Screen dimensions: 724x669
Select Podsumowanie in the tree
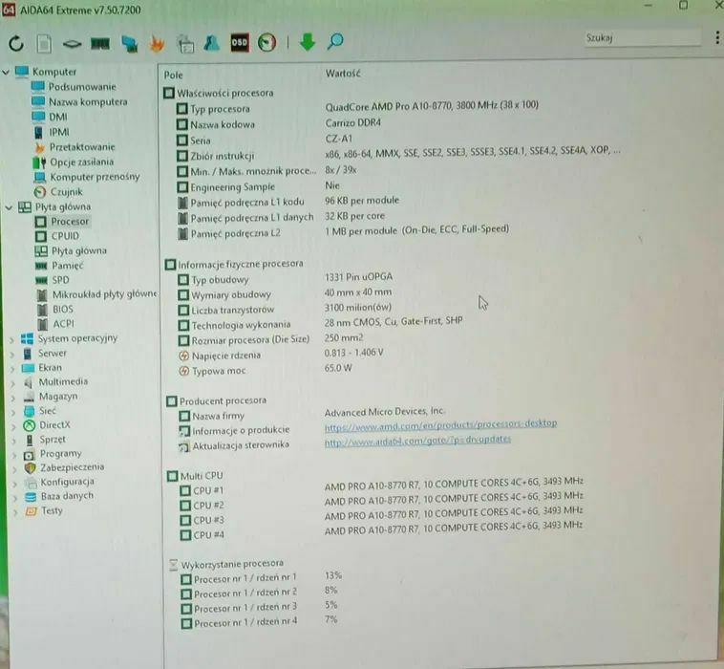point(82,87)
